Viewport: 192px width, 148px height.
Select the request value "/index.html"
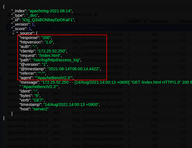point(50,55)
